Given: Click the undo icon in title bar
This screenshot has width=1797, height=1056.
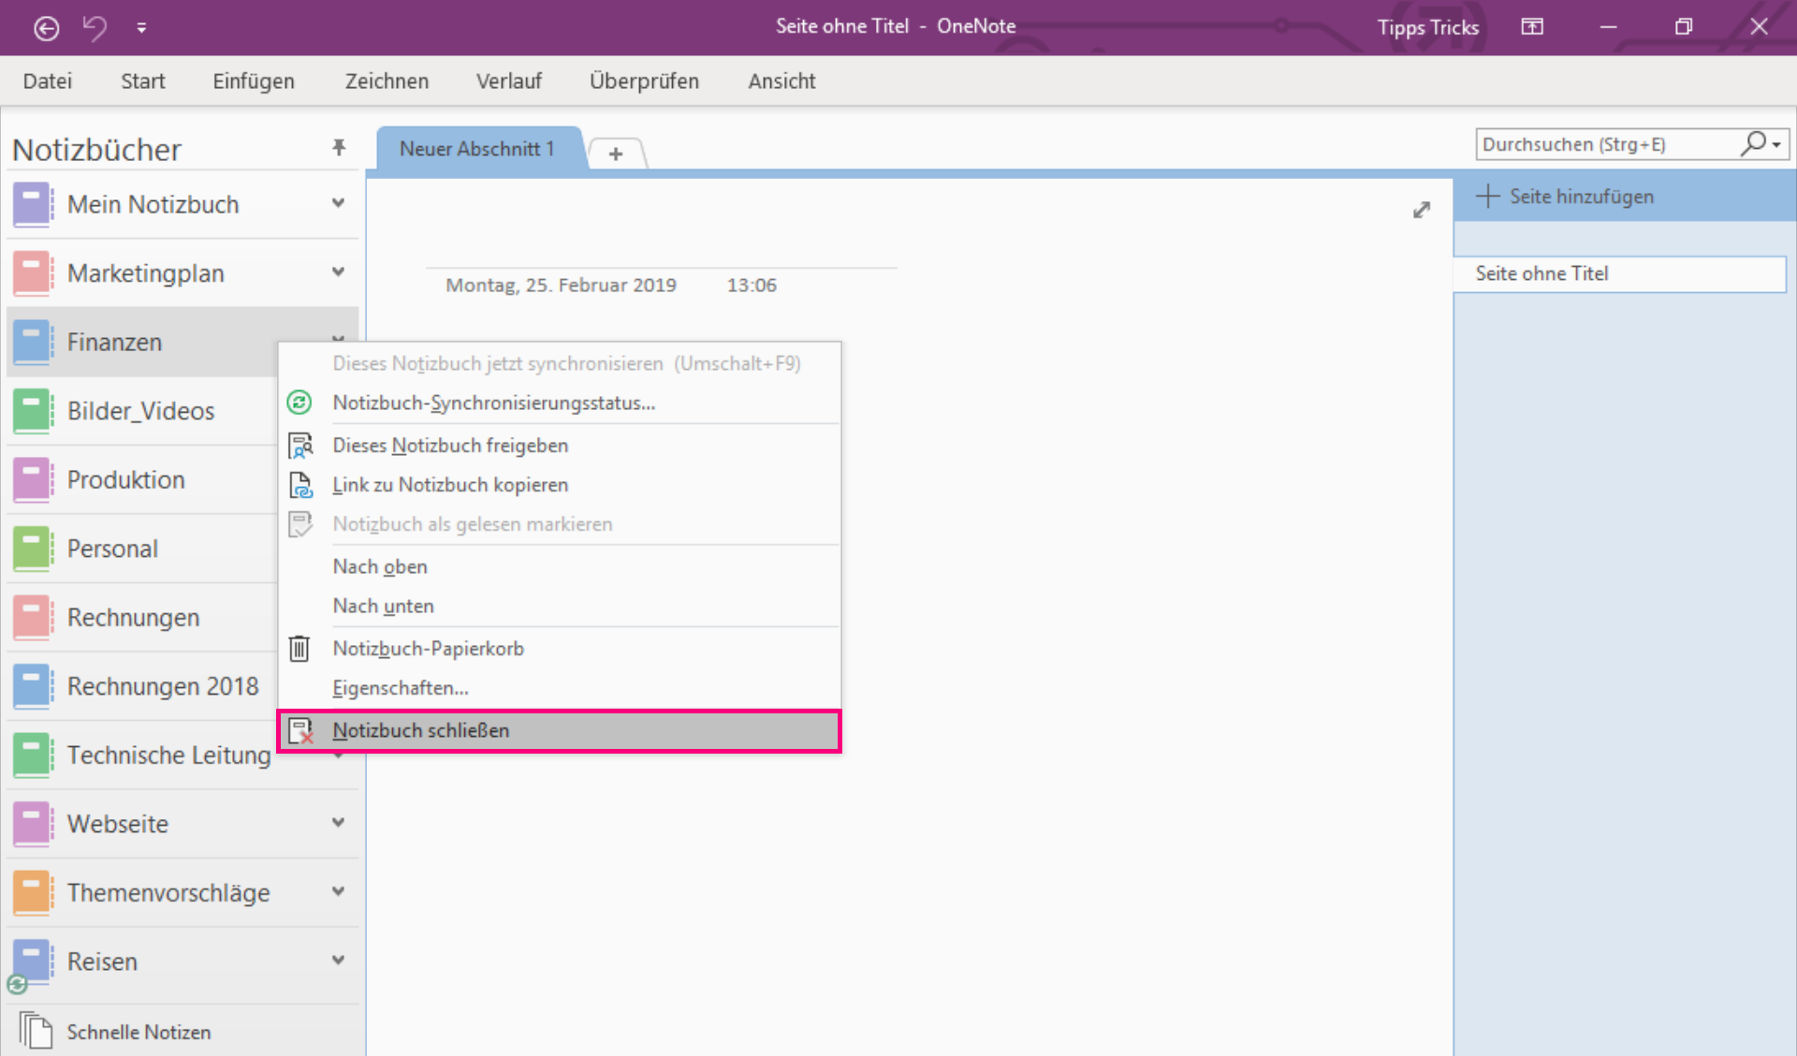Looking at the screenshot, I should 95,28.
